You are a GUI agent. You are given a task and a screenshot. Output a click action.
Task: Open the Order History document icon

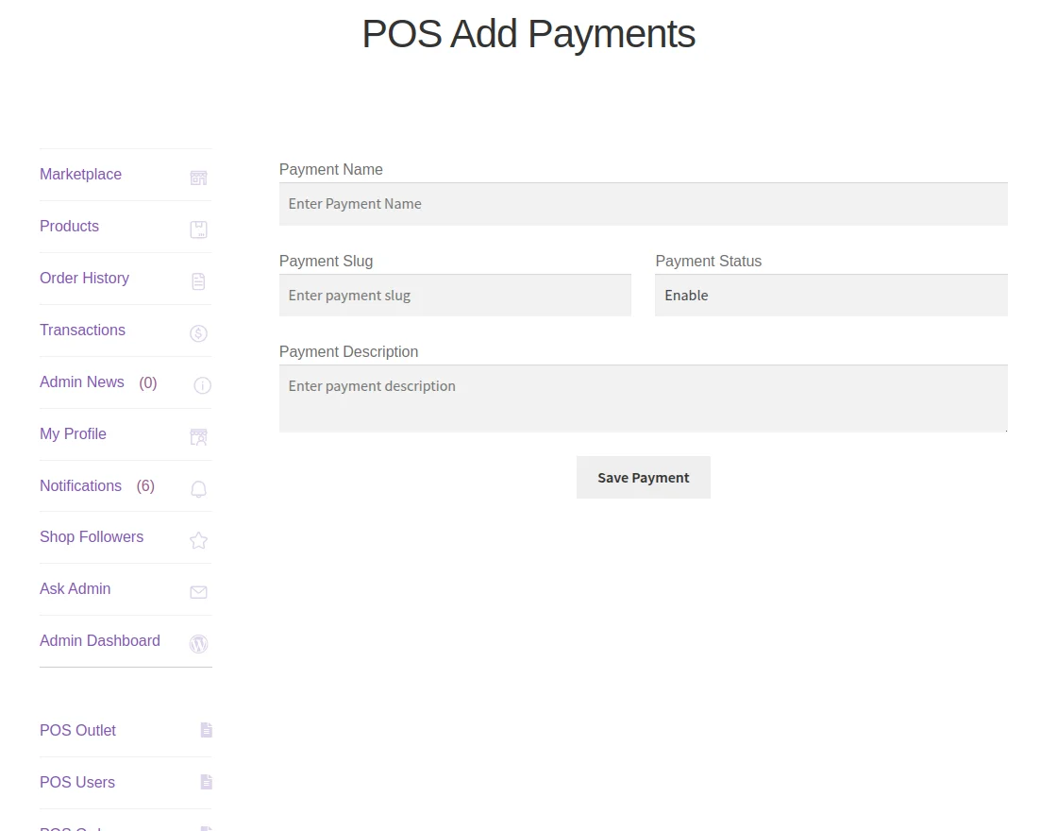tap(198, 280)
